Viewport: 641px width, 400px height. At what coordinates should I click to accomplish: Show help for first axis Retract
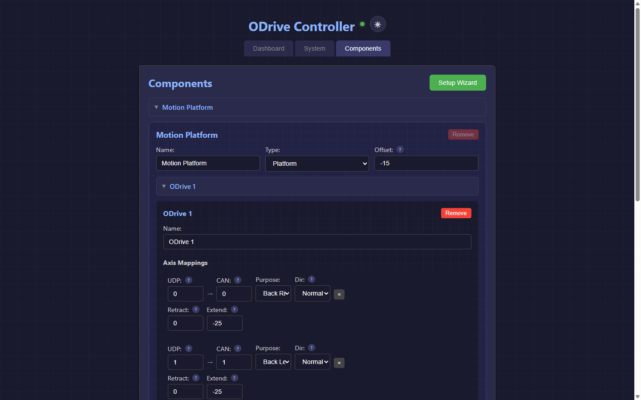pyautogui.click(x=196, y=309)
